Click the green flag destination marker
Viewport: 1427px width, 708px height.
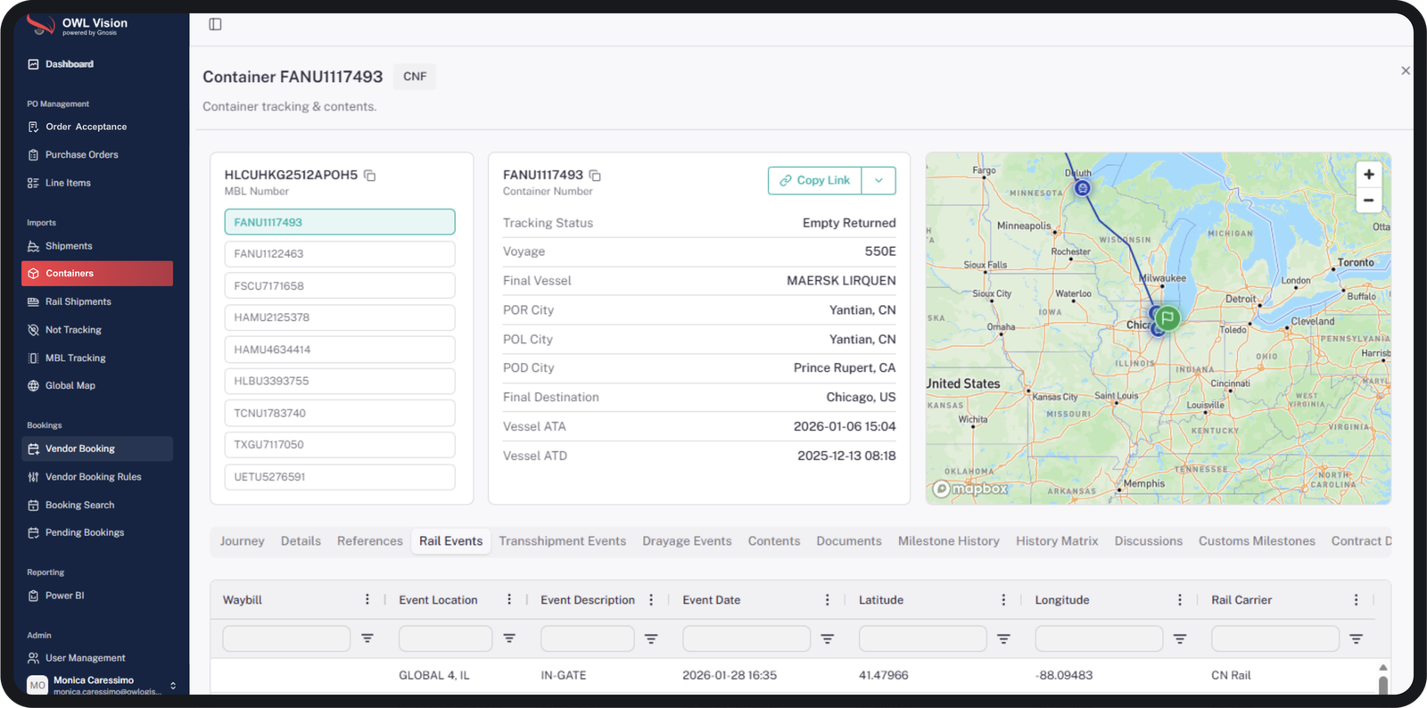[1167, 317]
